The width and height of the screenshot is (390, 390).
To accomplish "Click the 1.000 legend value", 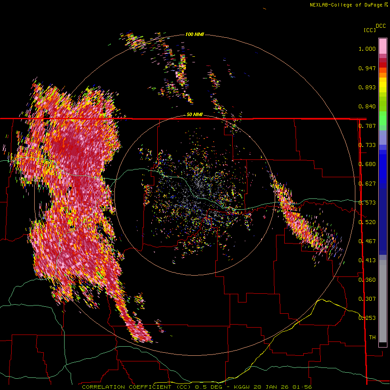I will coord(367,49).
